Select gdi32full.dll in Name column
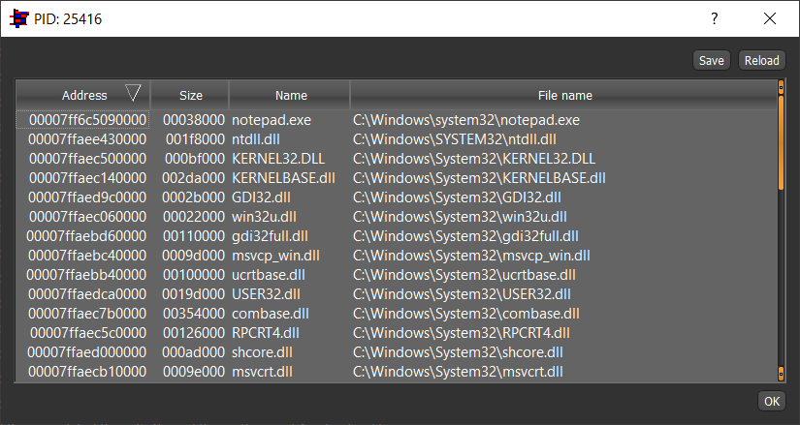 270,236
